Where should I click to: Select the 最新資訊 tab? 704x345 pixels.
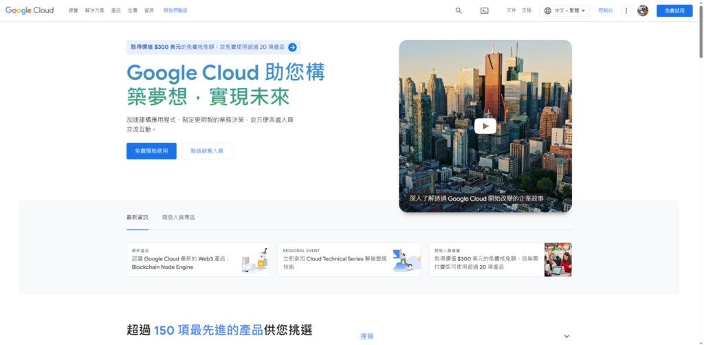point(137,218)
